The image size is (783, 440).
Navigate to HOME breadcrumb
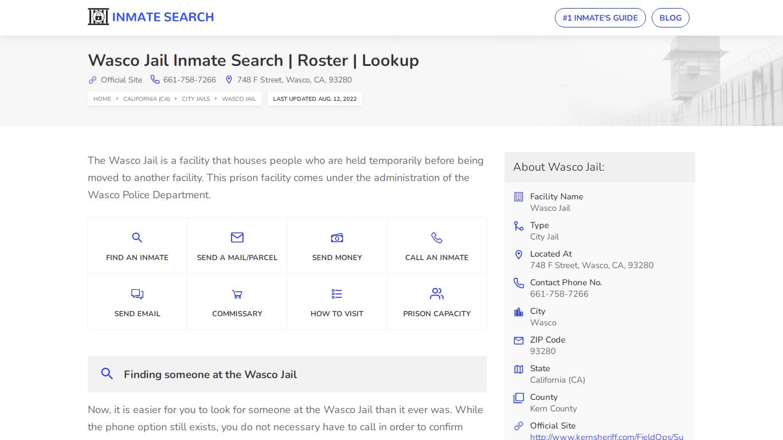102,99
